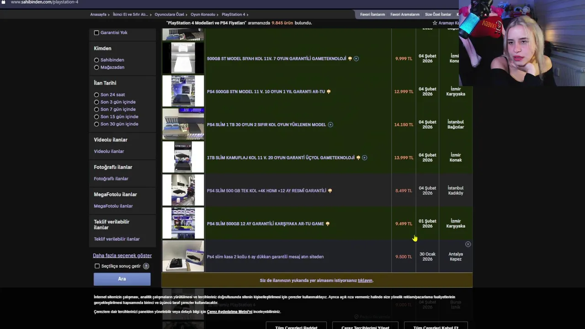
Task: Click video icon on 1TB SLİM KAMUFLAJ listing
Action: (x=364, y=158)
